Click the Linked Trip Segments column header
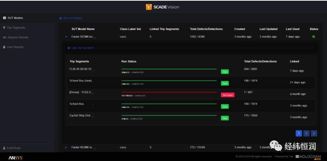Viewport: 327px width, 161px height. [164, 29]
